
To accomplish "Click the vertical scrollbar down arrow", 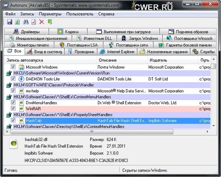I will 213,126.
